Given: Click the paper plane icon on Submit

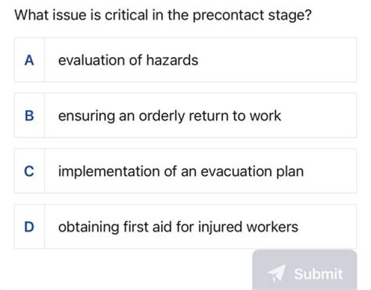Looking at the screenshot, I should coord(278,274).
